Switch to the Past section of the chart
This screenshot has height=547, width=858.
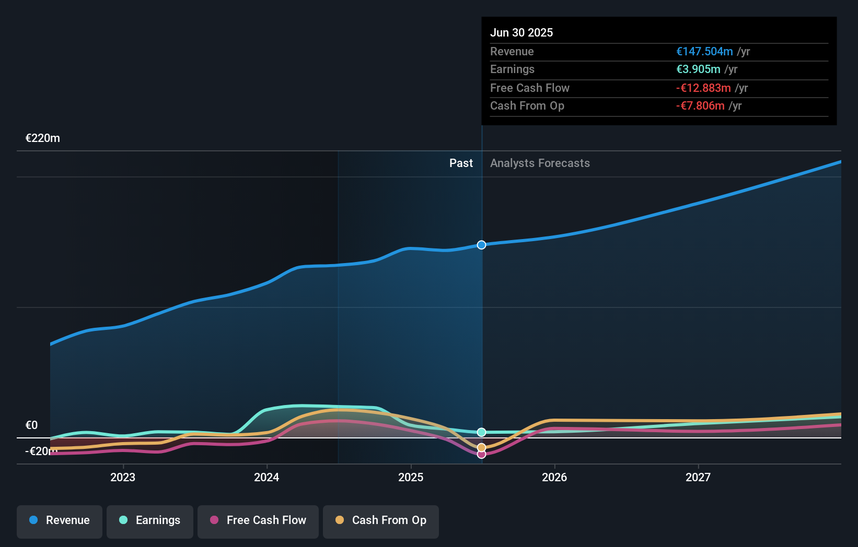pyautogui.click(x=461, y=163)
